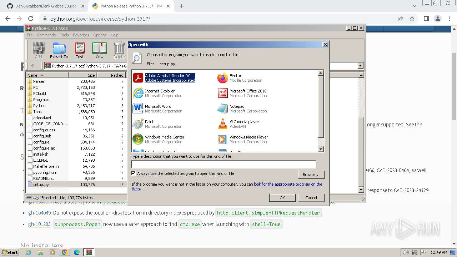Image resolution: width=457 pixels, height=257 pixels.
Task: Click the WinRAR Add toolbar icon
Action: coord(38,50)
